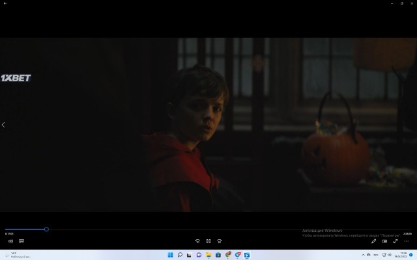Open taskbar Search
Image resolution: width=417 pixels, height=260 pixels.
(x=180, y=255)
